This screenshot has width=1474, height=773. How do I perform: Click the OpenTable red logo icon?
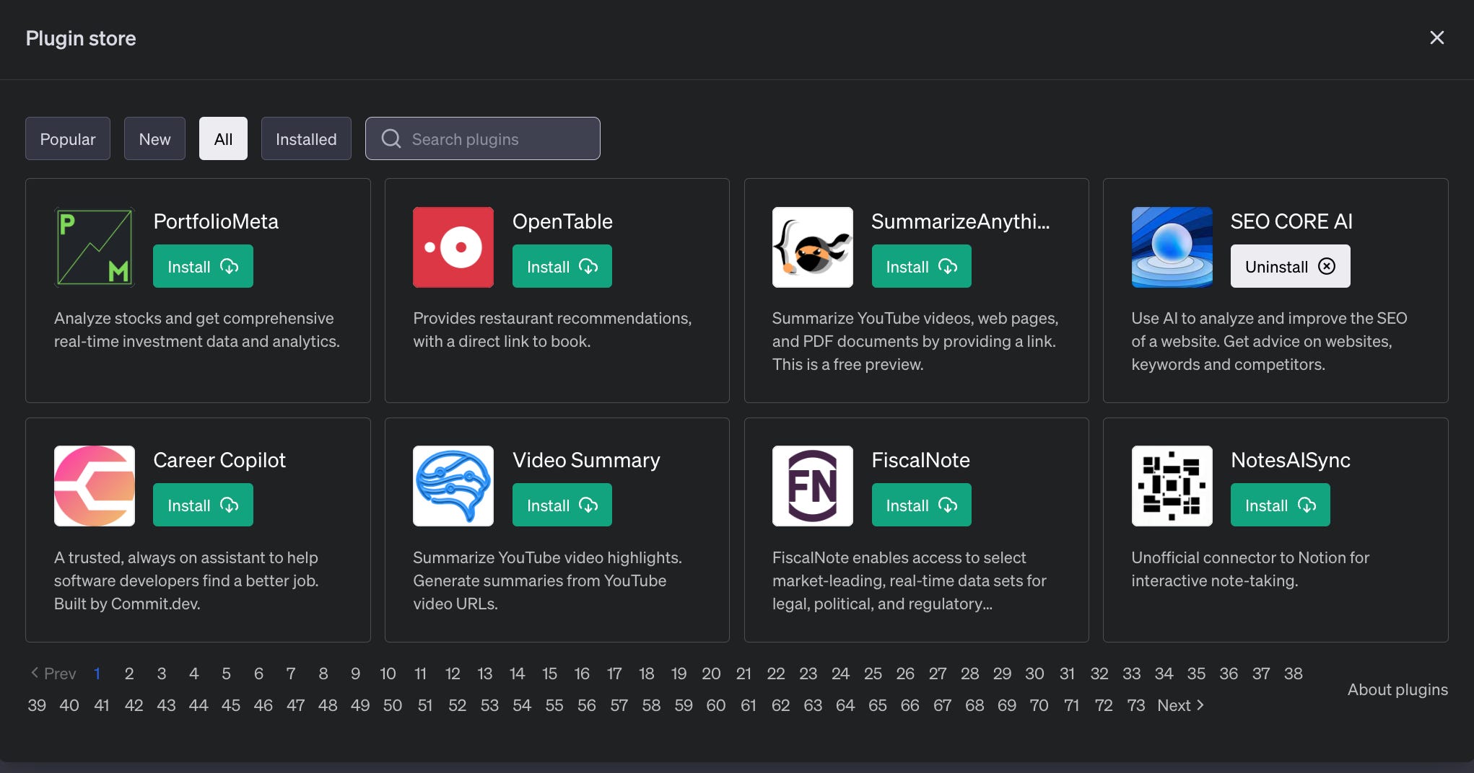pos(453,247)
